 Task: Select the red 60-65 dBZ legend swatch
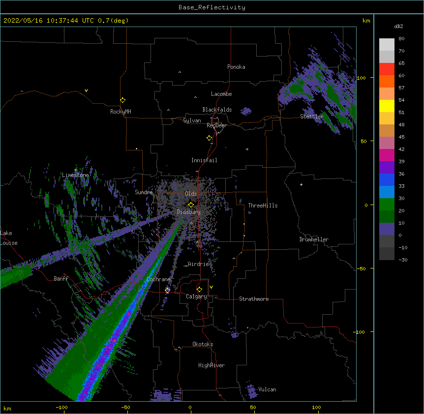tap(387, 69)
